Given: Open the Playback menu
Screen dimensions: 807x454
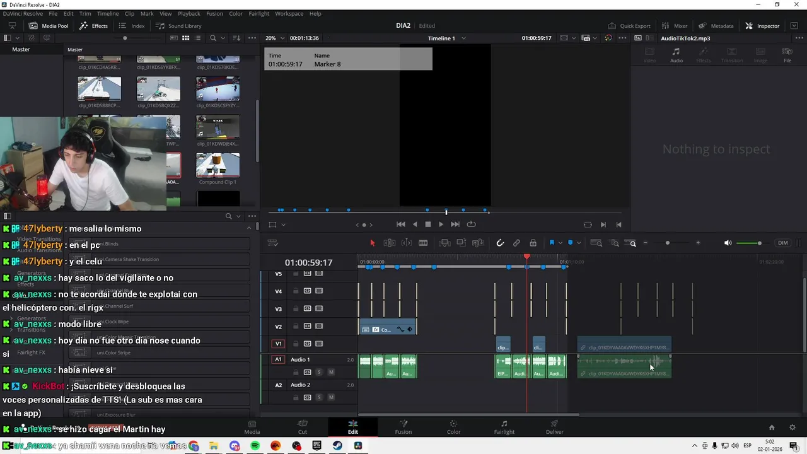Looking at the screenshot, I should 189,13.
